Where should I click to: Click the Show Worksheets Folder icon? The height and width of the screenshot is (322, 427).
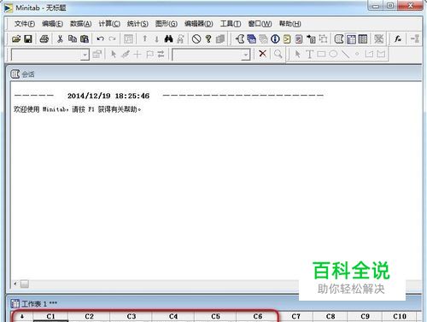(x=251, y=39)
